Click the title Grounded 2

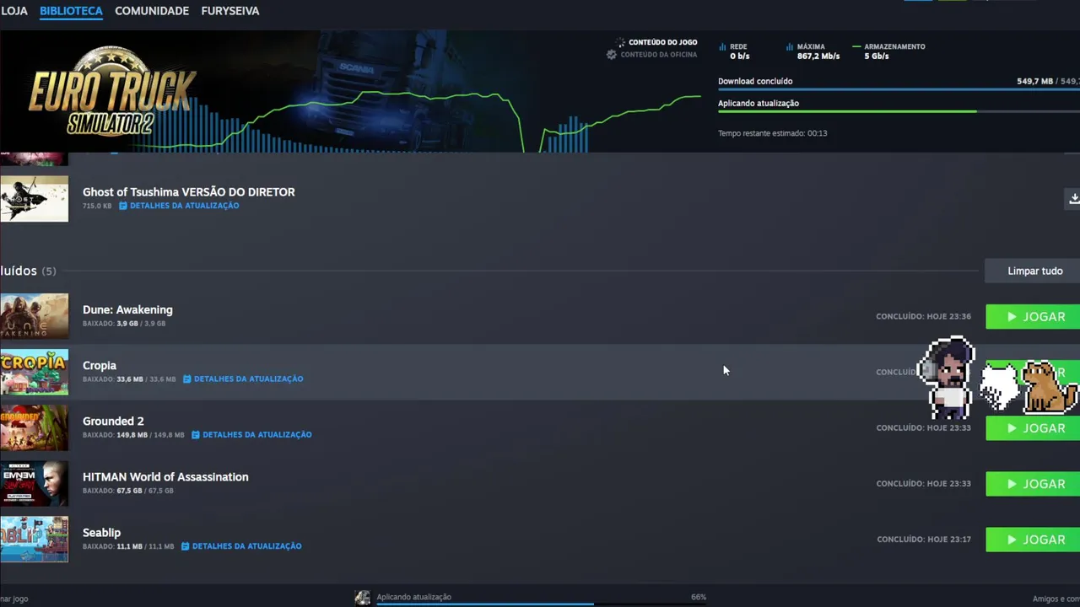click(x=113, y=422)
